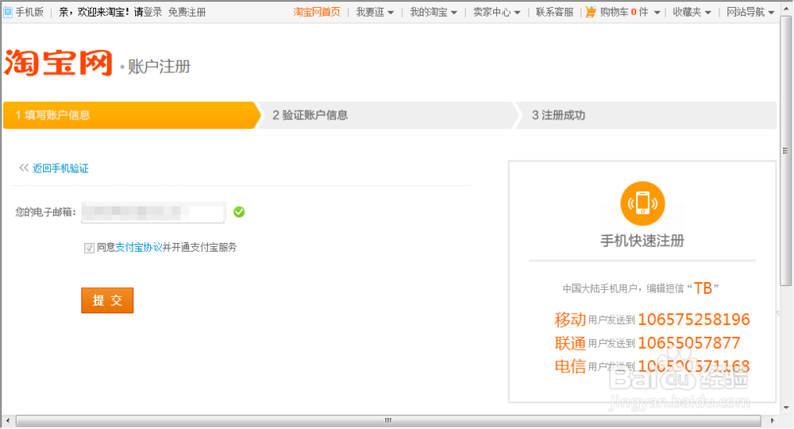Click the 移动 number 106575258196
The image size is (794, 429).
tap(694, 319)
